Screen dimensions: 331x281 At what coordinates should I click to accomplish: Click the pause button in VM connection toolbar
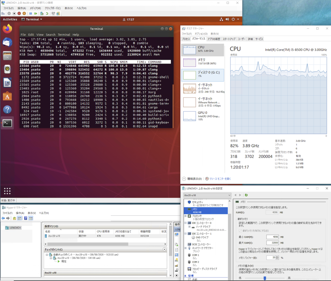click(x=31, y=14)
